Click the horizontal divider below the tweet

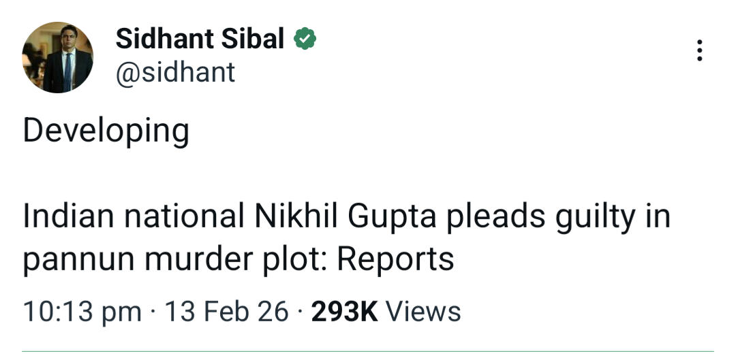pos(368,352)
